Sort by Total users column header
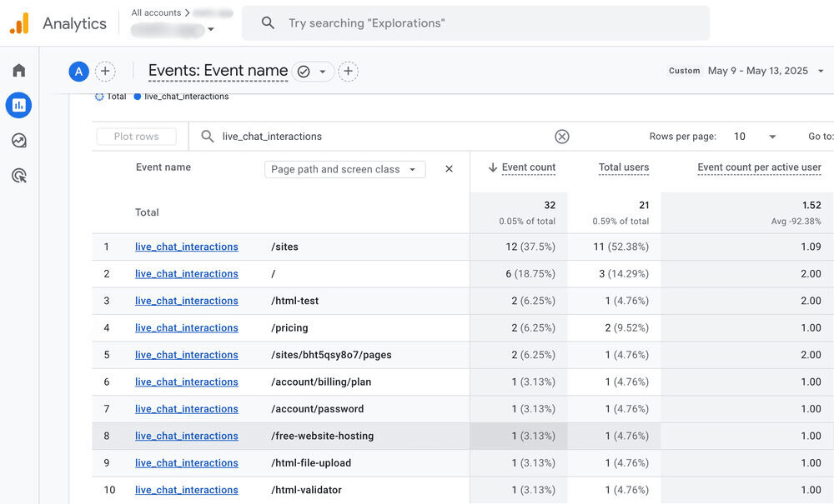 (x=623, y=167)
